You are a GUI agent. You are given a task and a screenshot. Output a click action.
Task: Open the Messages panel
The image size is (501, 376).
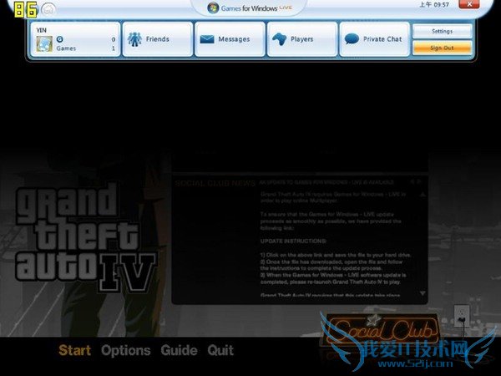[230, 39]
